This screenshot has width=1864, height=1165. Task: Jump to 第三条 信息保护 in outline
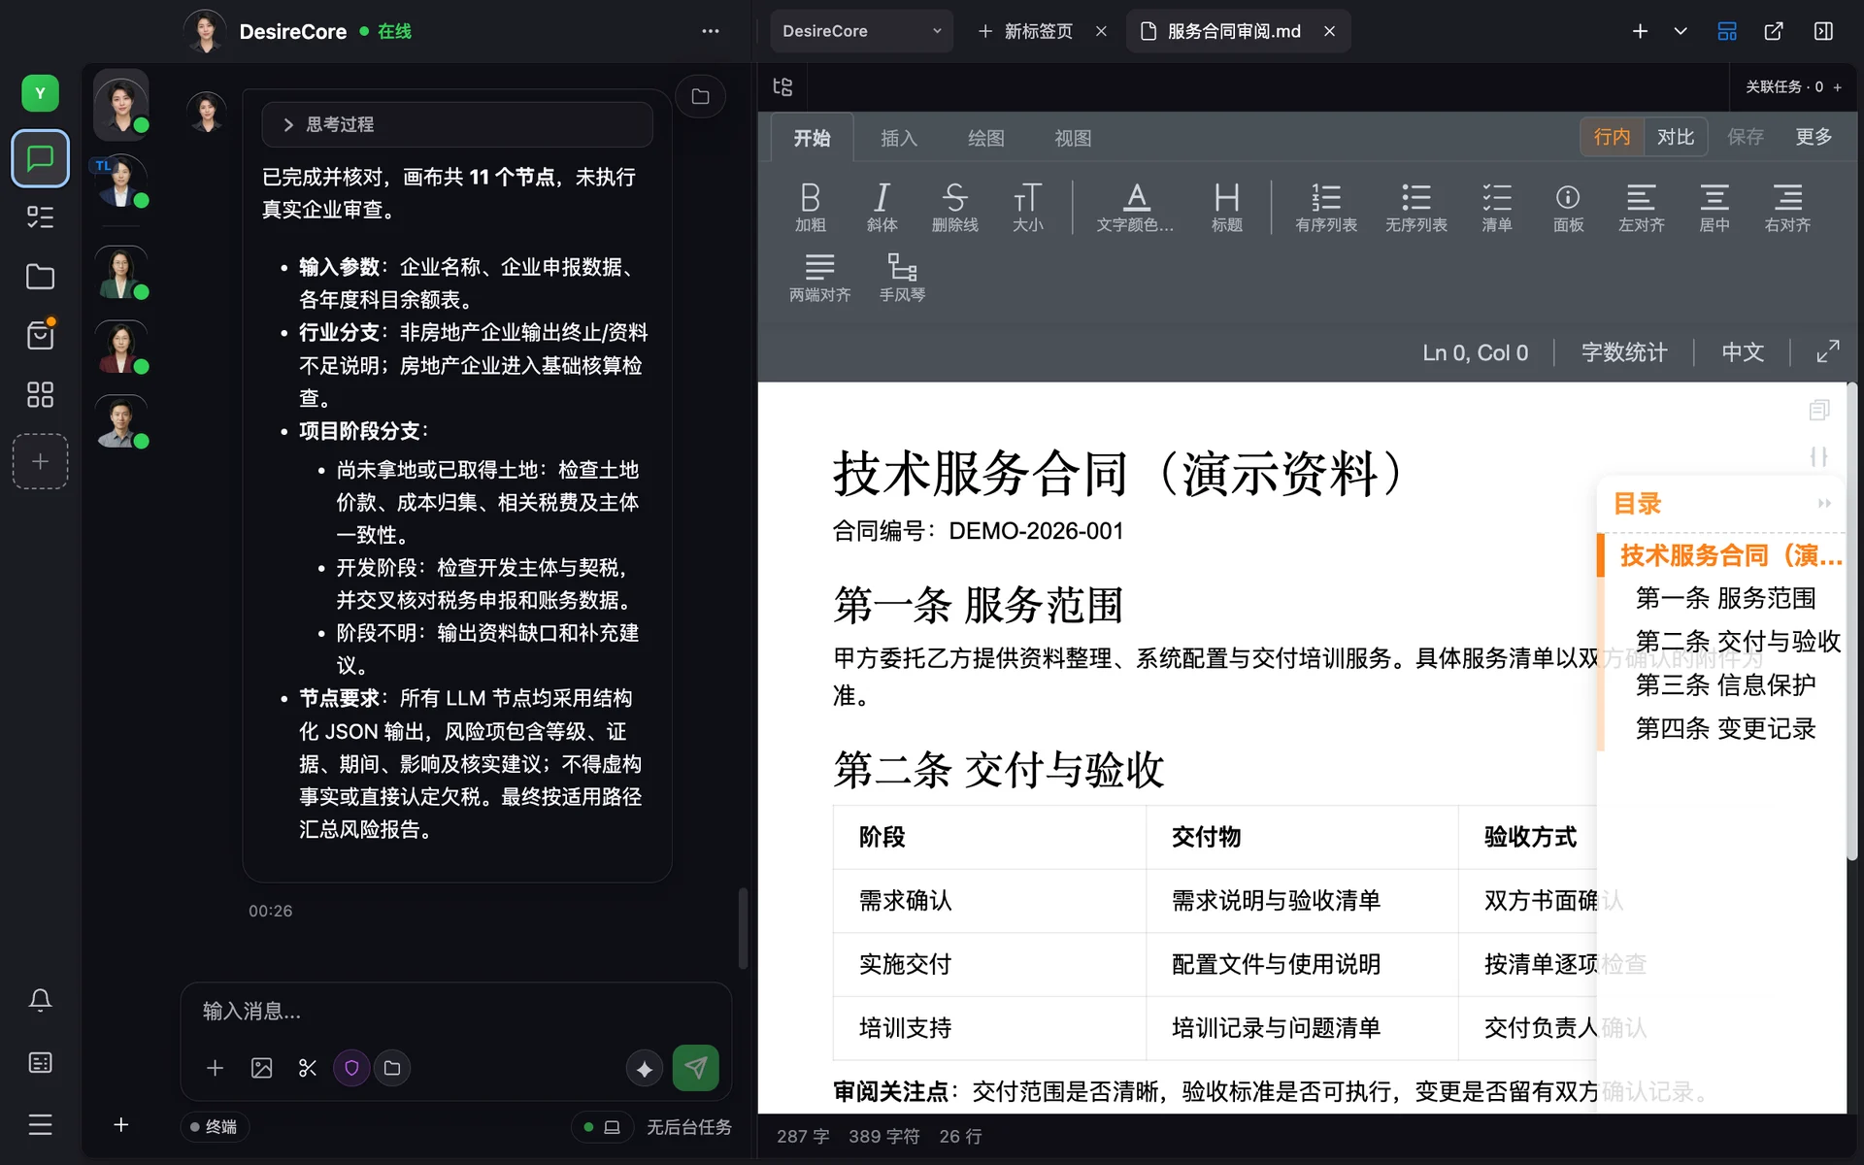pos(1725,684)
